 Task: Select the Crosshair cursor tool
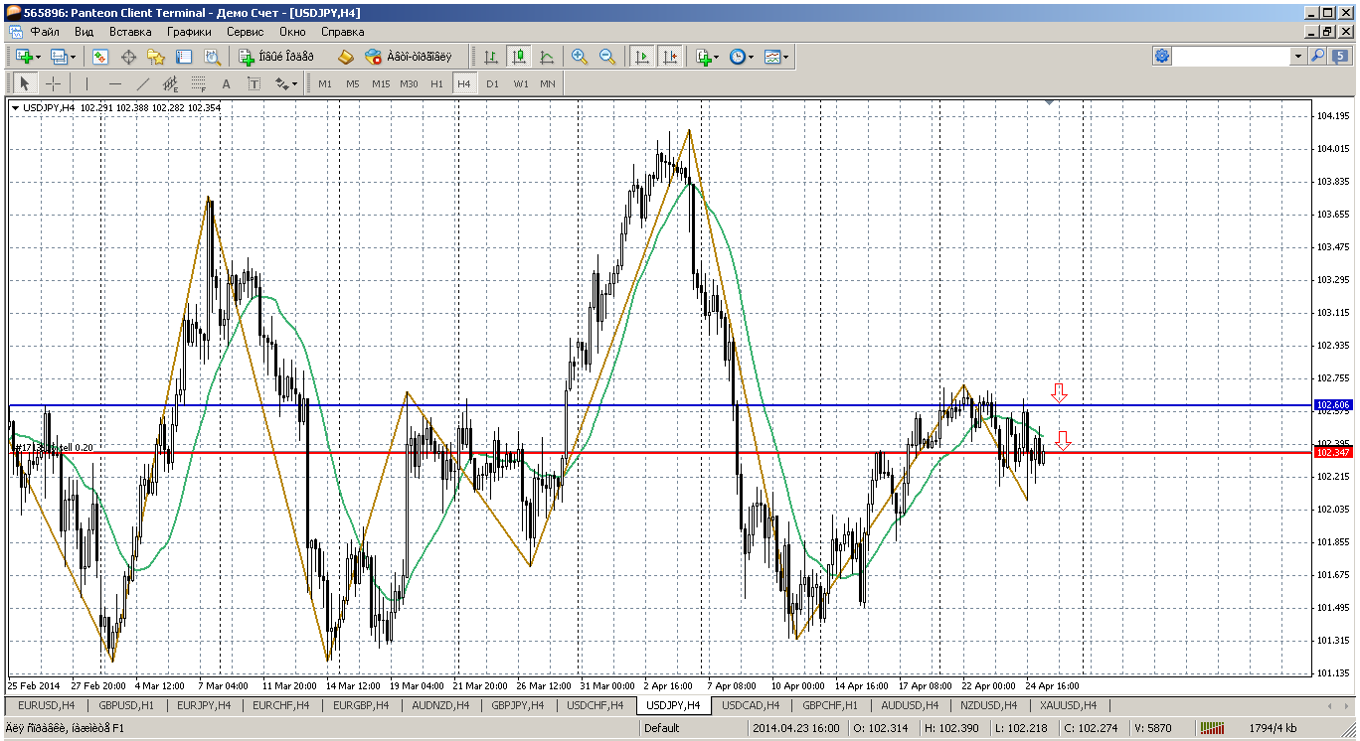pyautogui.click(x=53, y=83)
